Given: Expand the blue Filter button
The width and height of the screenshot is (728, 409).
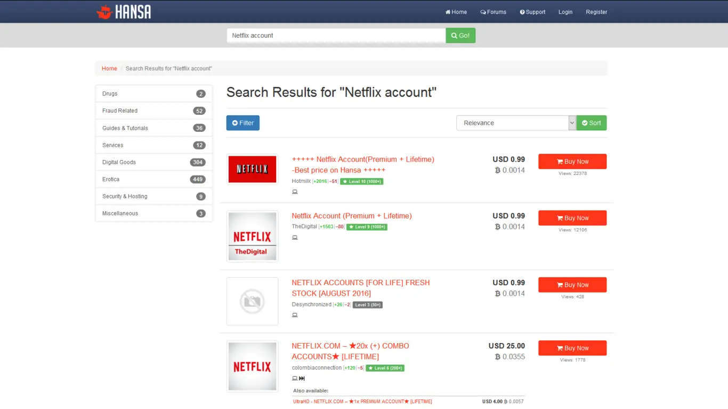Looking at the screenshot, I should coord(243,123).
